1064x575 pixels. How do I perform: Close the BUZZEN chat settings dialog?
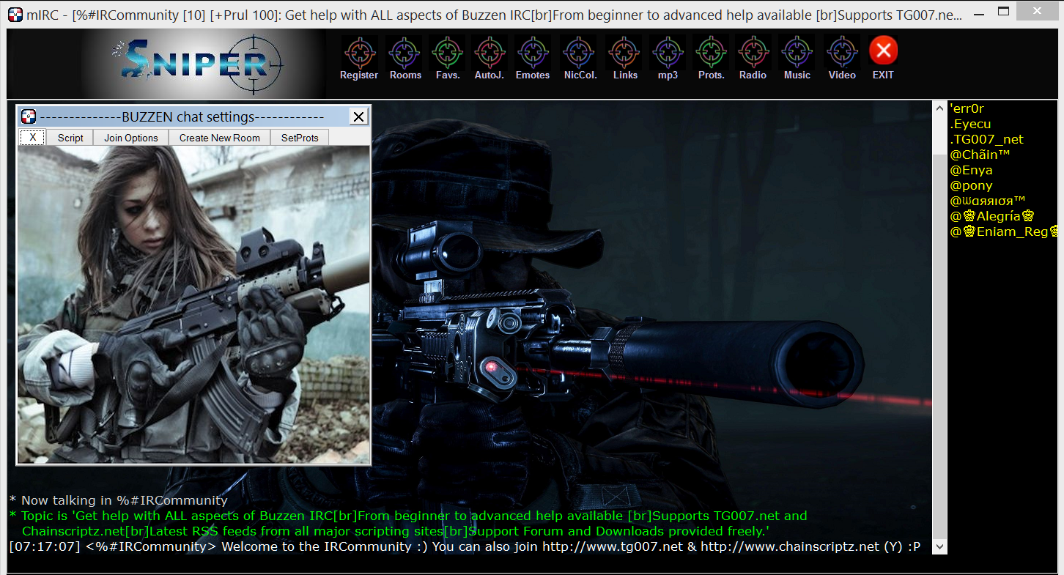[x=358, y=116]
